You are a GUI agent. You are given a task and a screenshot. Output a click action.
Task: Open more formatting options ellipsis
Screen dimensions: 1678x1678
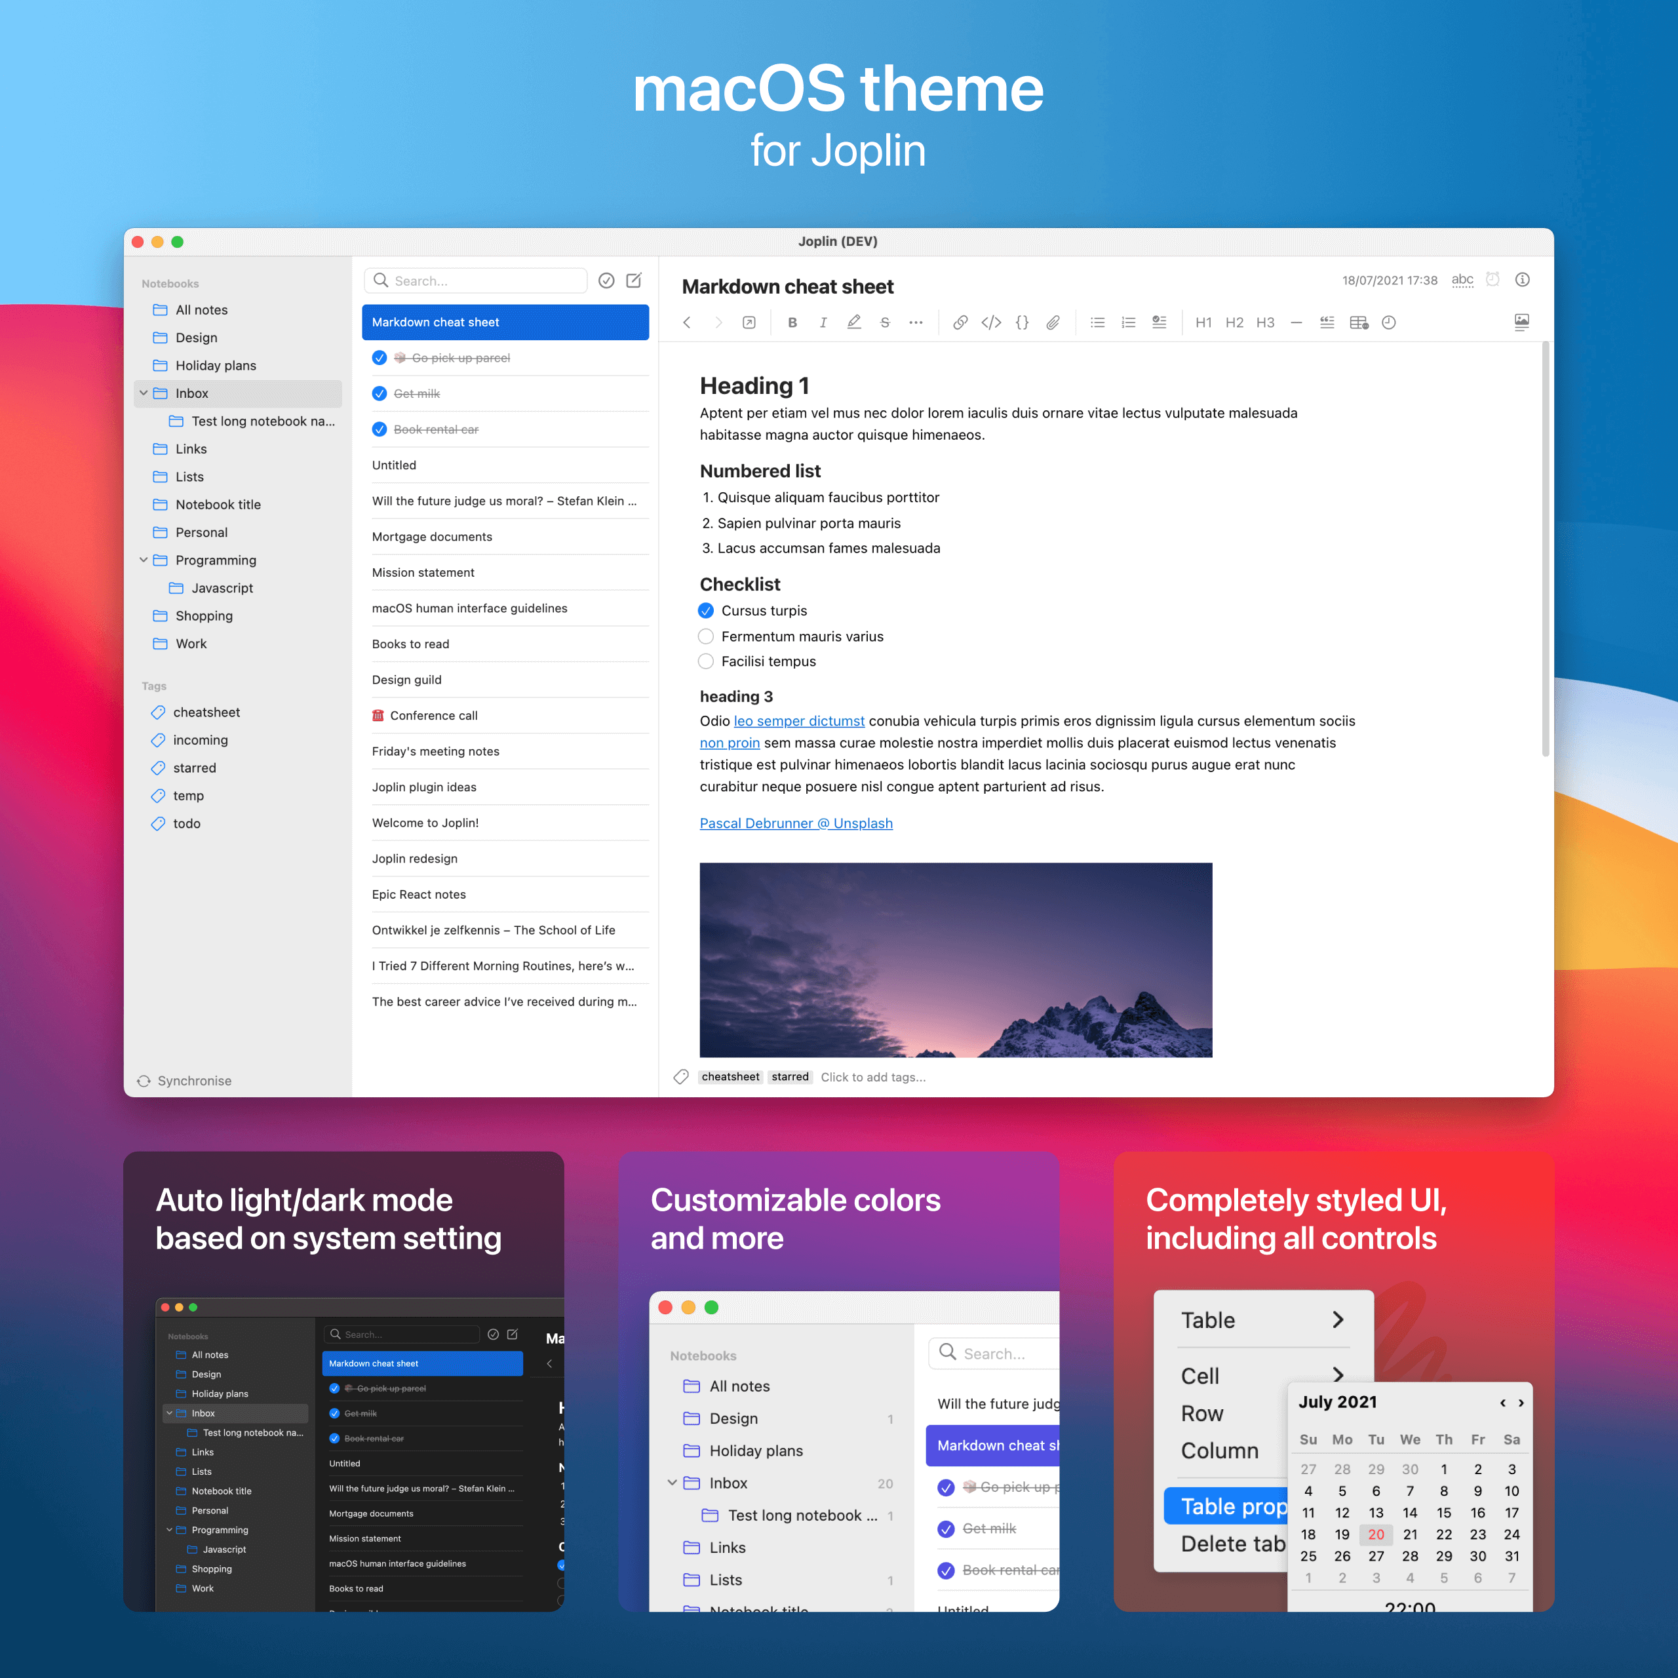click(916, 322)
